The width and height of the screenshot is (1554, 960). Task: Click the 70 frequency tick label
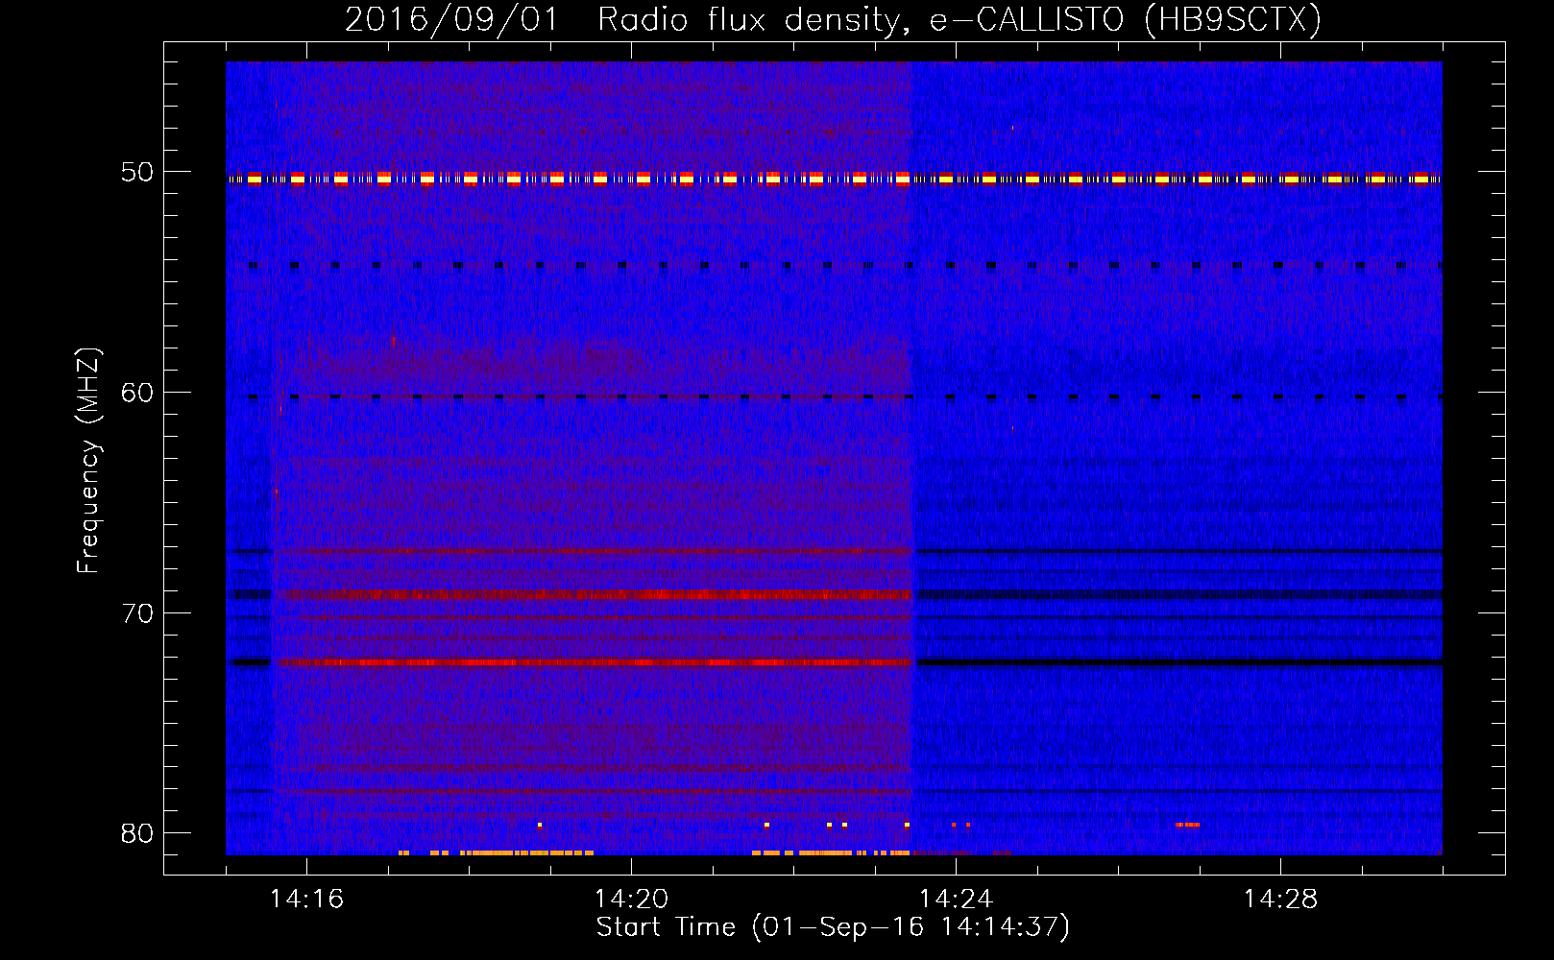point(137,613)
